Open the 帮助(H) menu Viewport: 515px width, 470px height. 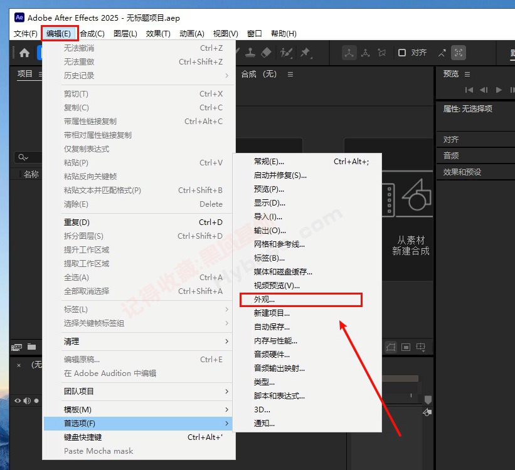tap(284, 33)
